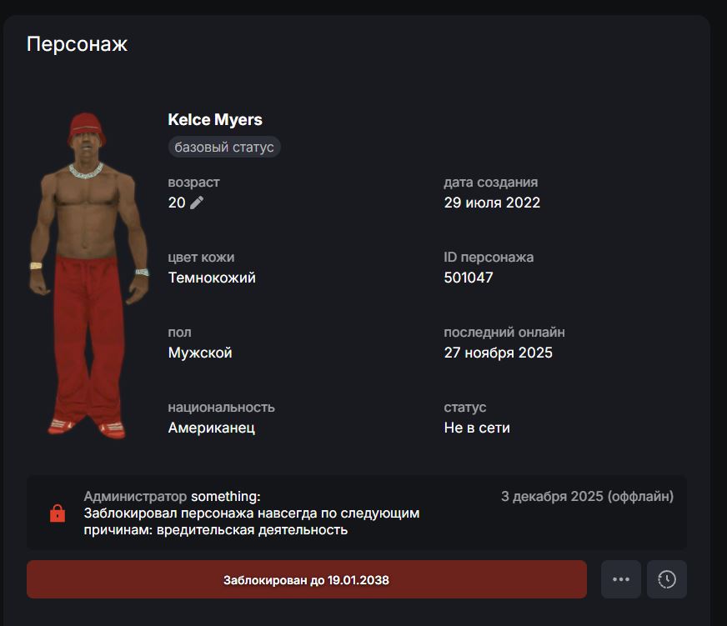
Task: Click the skin color value 'Темнокожий'
Action: click(212, 278)
